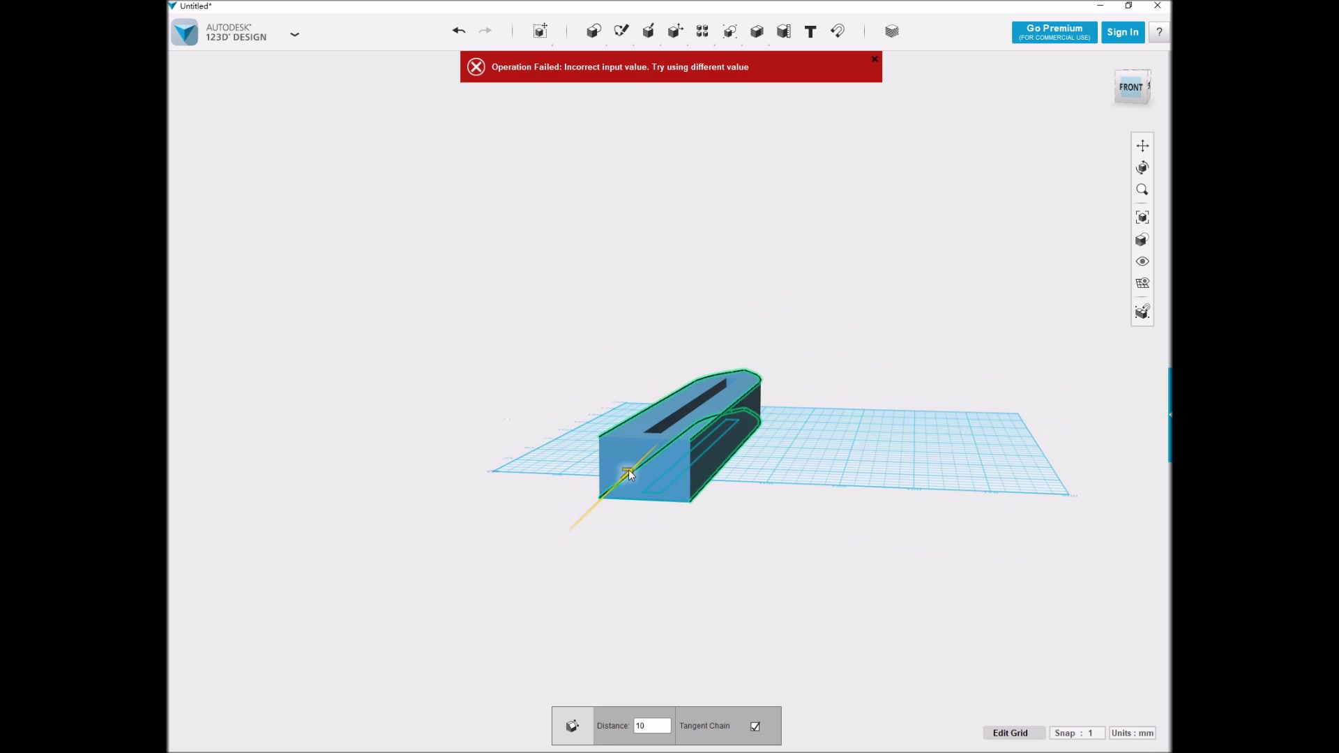Click the Undo arrow
Viewport: 1339px width, 753px height.
[458, 31]
